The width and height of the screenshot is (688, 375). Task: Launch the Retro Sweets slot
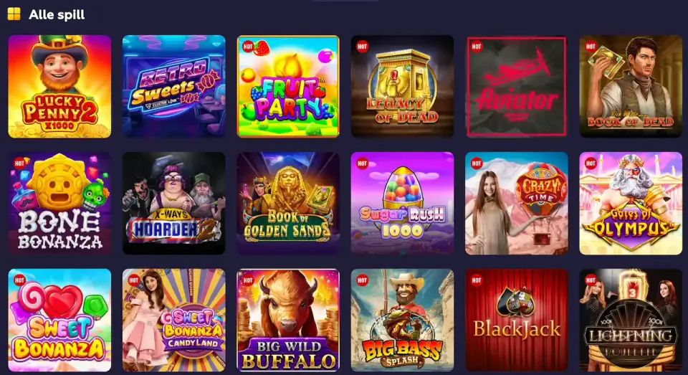pyautogui.click(x=173, y=87)
